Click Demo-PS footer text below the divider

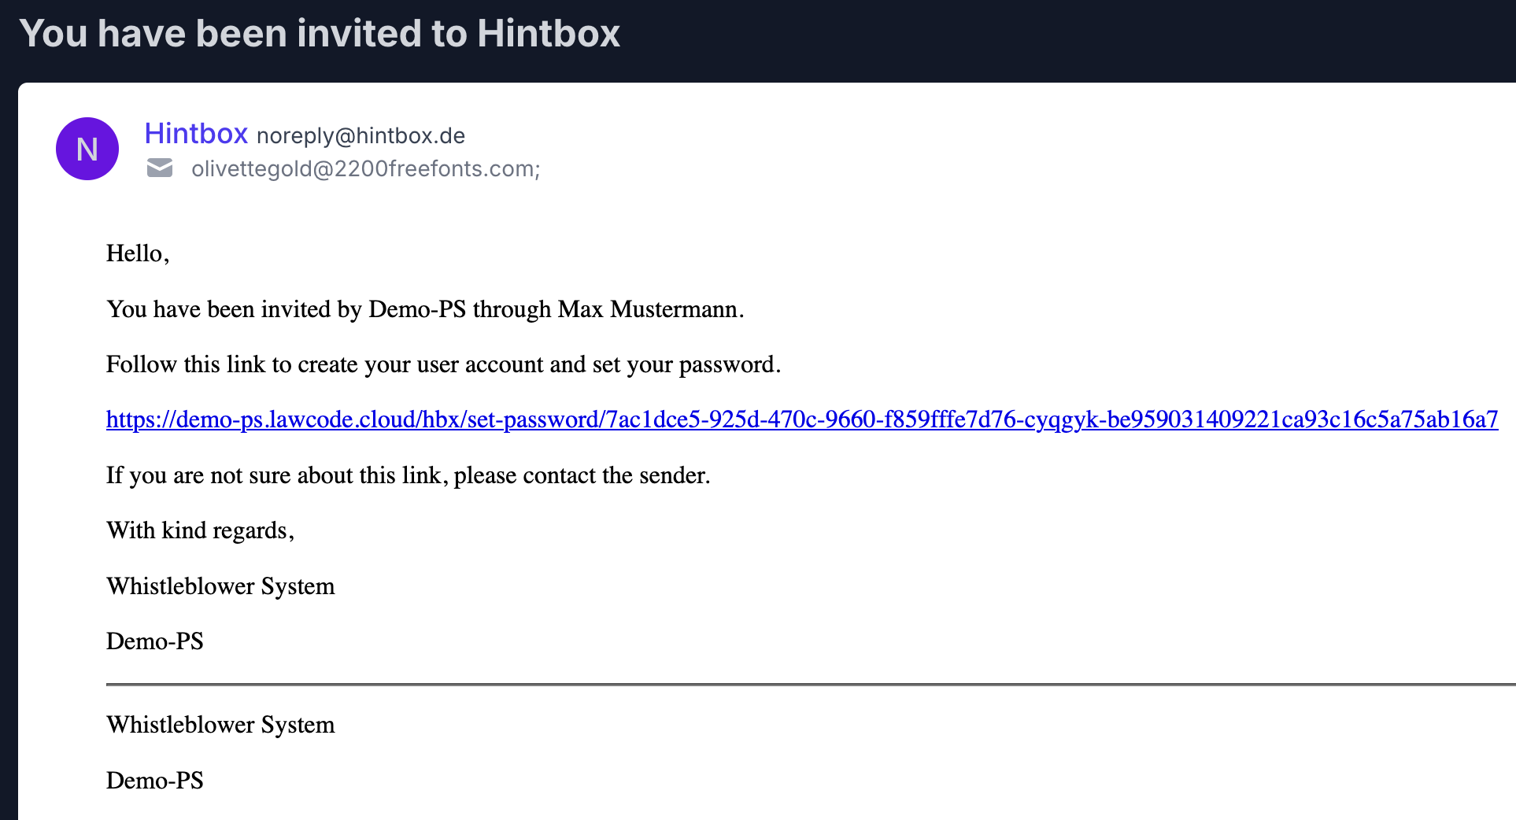[x=155, y=781]
